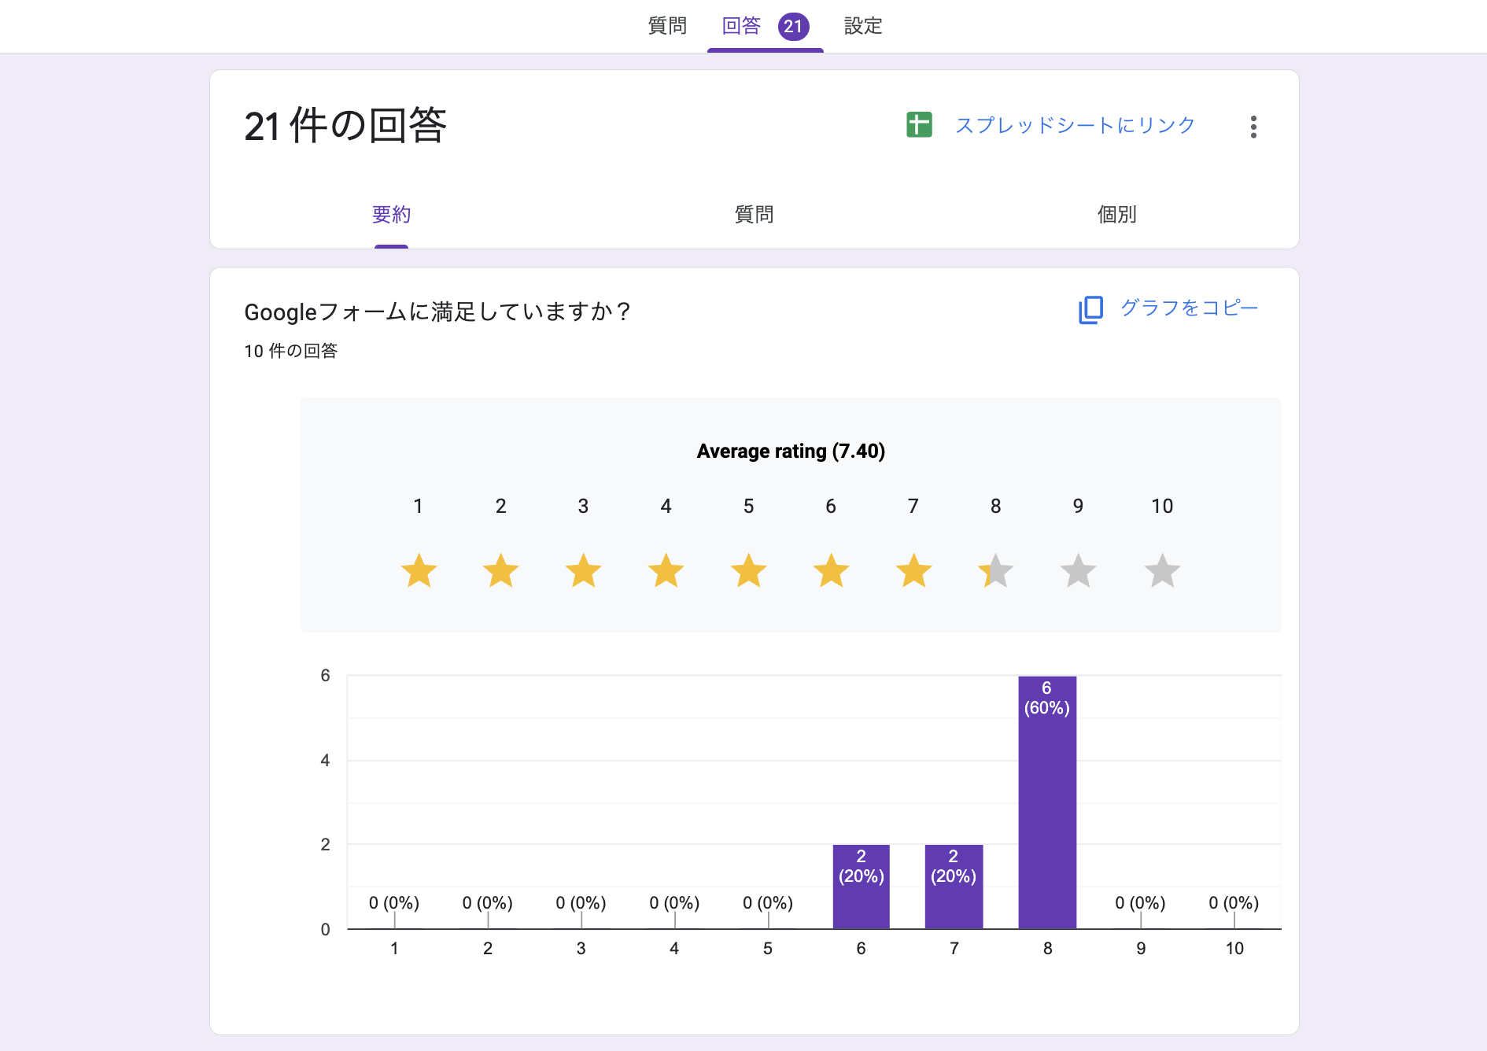This screenshot has width=1487, height=1051.
Task: Click the purple bar for rating 7
Action: click(x=954, y=887)
